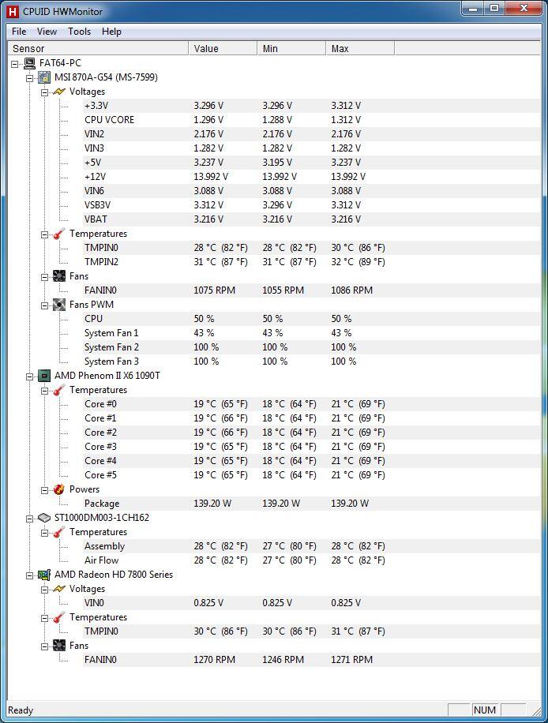
Task: Click the AMD Phenom II CPU chip icon
Action: tap(44, 376)
